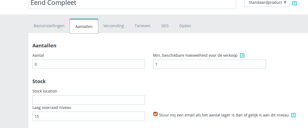Click help icon next to minimum quantity label
Viewport: 308px width, 128px height.
click(x=242, y=56)
